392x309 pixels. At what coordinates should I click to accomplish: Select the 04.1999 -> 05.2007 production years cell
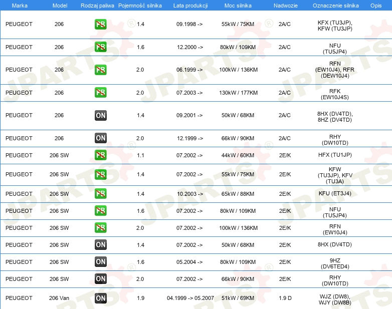click(190, 298)
